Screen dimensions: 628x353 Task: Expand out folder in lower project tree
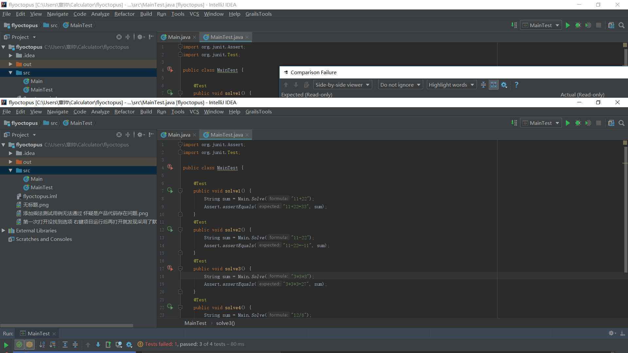point(10,162)
